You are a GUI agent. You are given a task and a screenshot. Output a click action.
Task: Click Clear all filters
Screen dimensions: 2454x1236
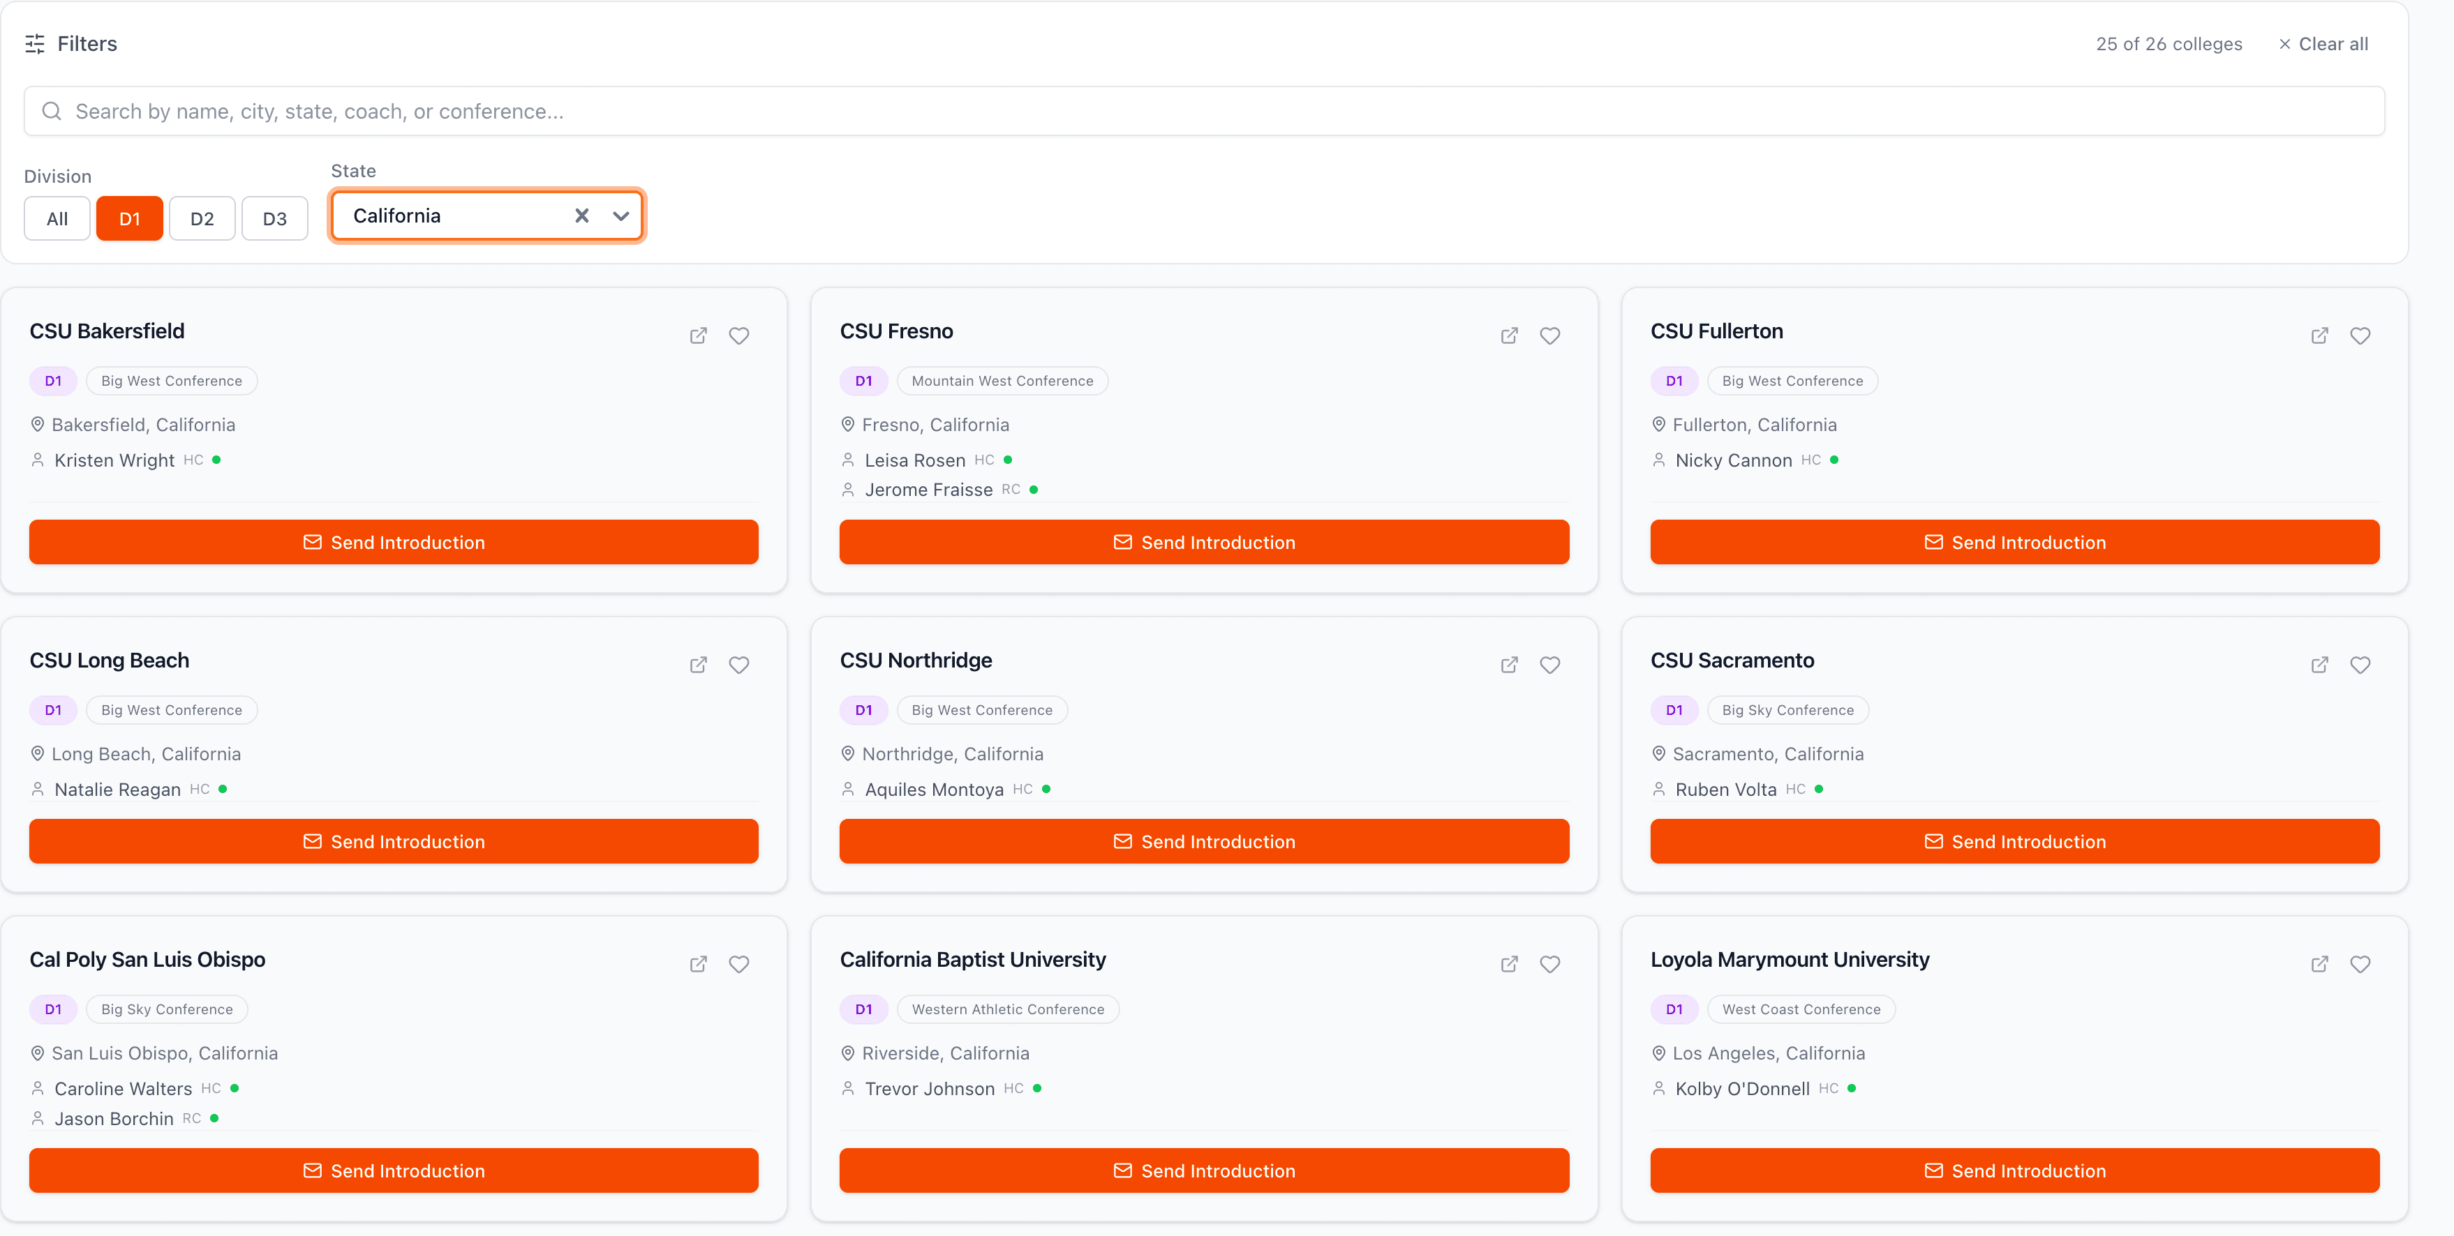coord(2323,44)
